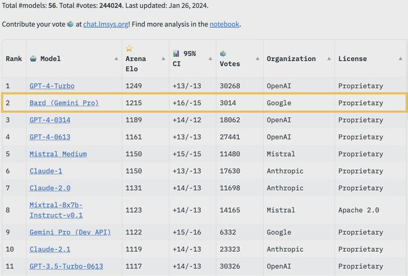Click Bard (Gemini Pro) model link

(64, 103)
